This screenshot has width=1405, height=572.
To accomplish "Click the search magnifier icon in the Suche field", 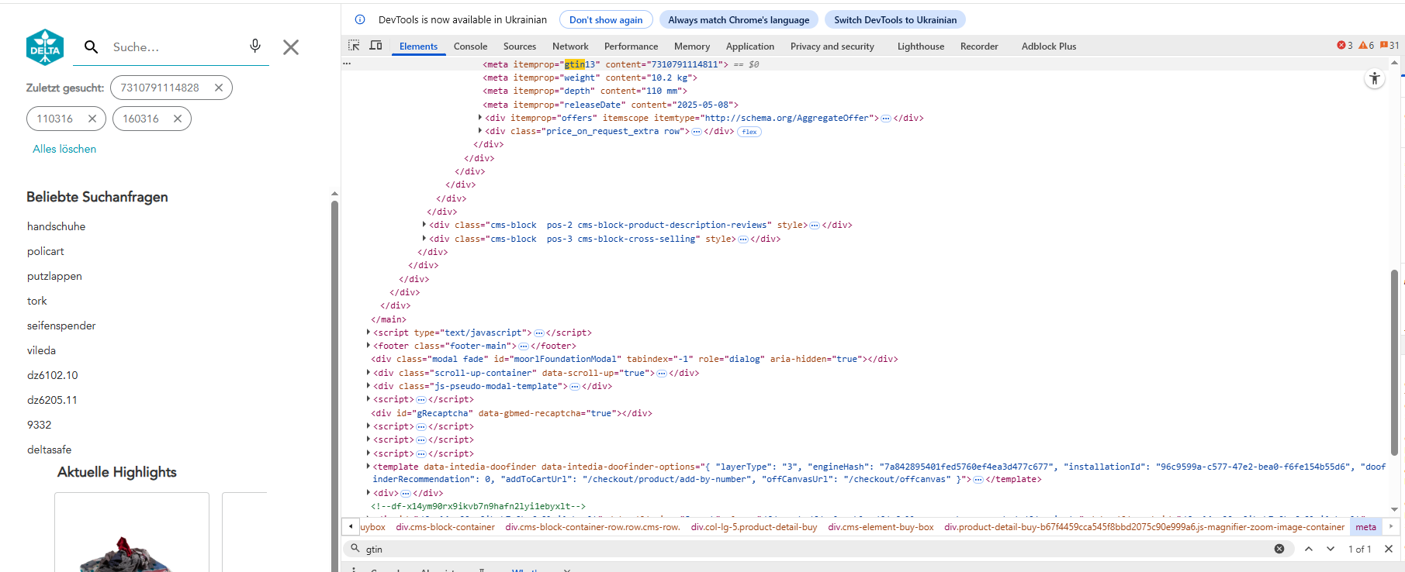I will pos(91,47).
